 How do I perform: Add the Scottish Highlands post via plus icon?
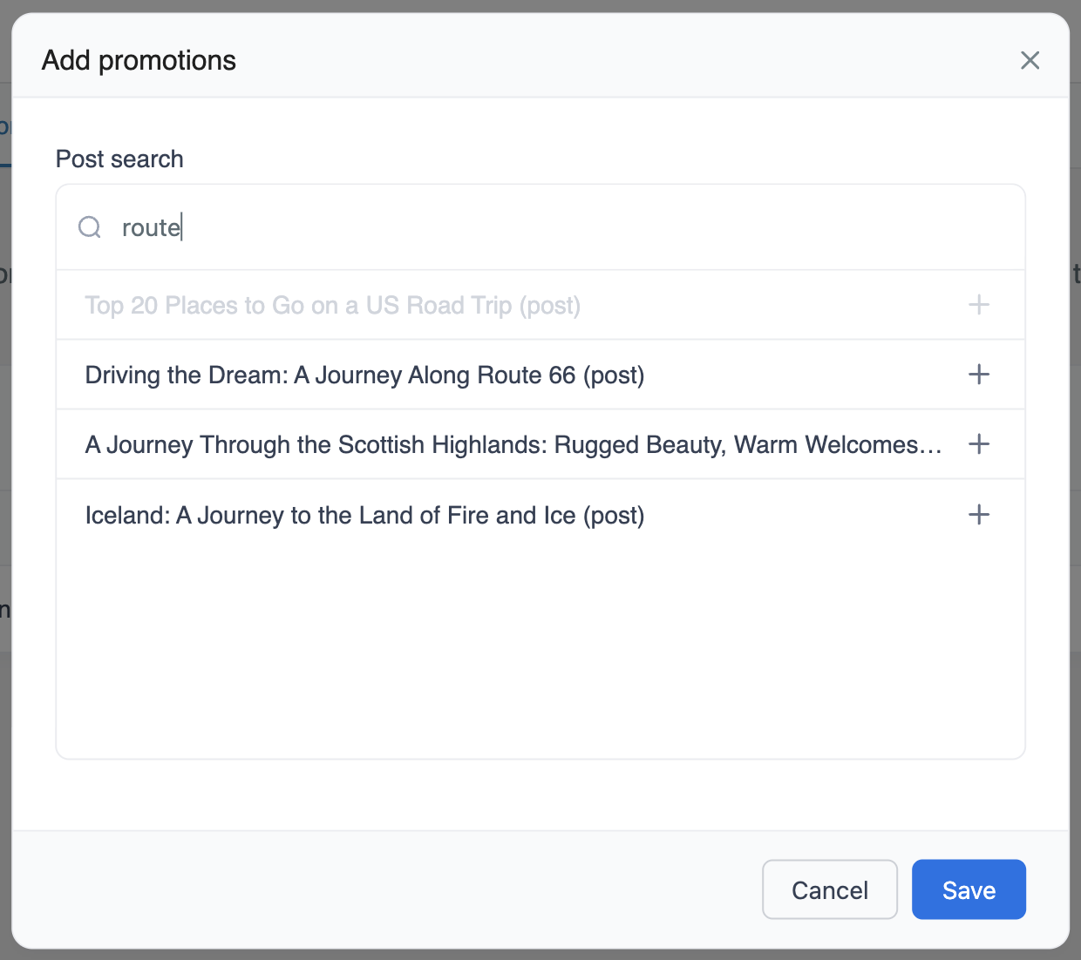point(979,444)
